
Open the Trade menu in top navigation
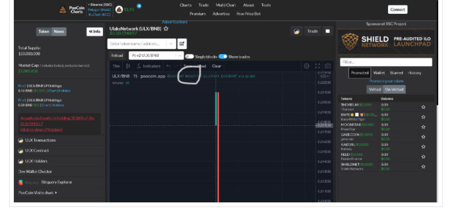204,5
